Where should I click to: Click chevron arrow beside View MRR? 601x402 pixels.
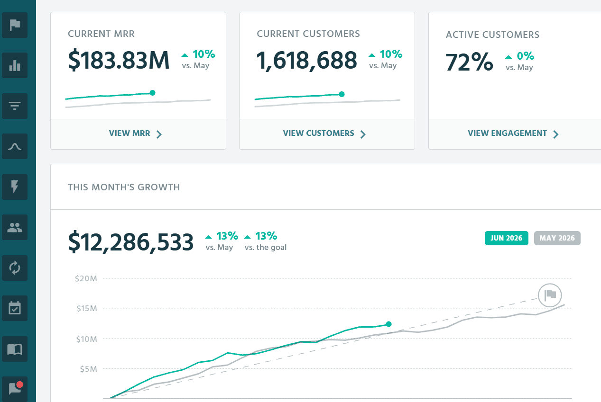(x=159, y=134)
